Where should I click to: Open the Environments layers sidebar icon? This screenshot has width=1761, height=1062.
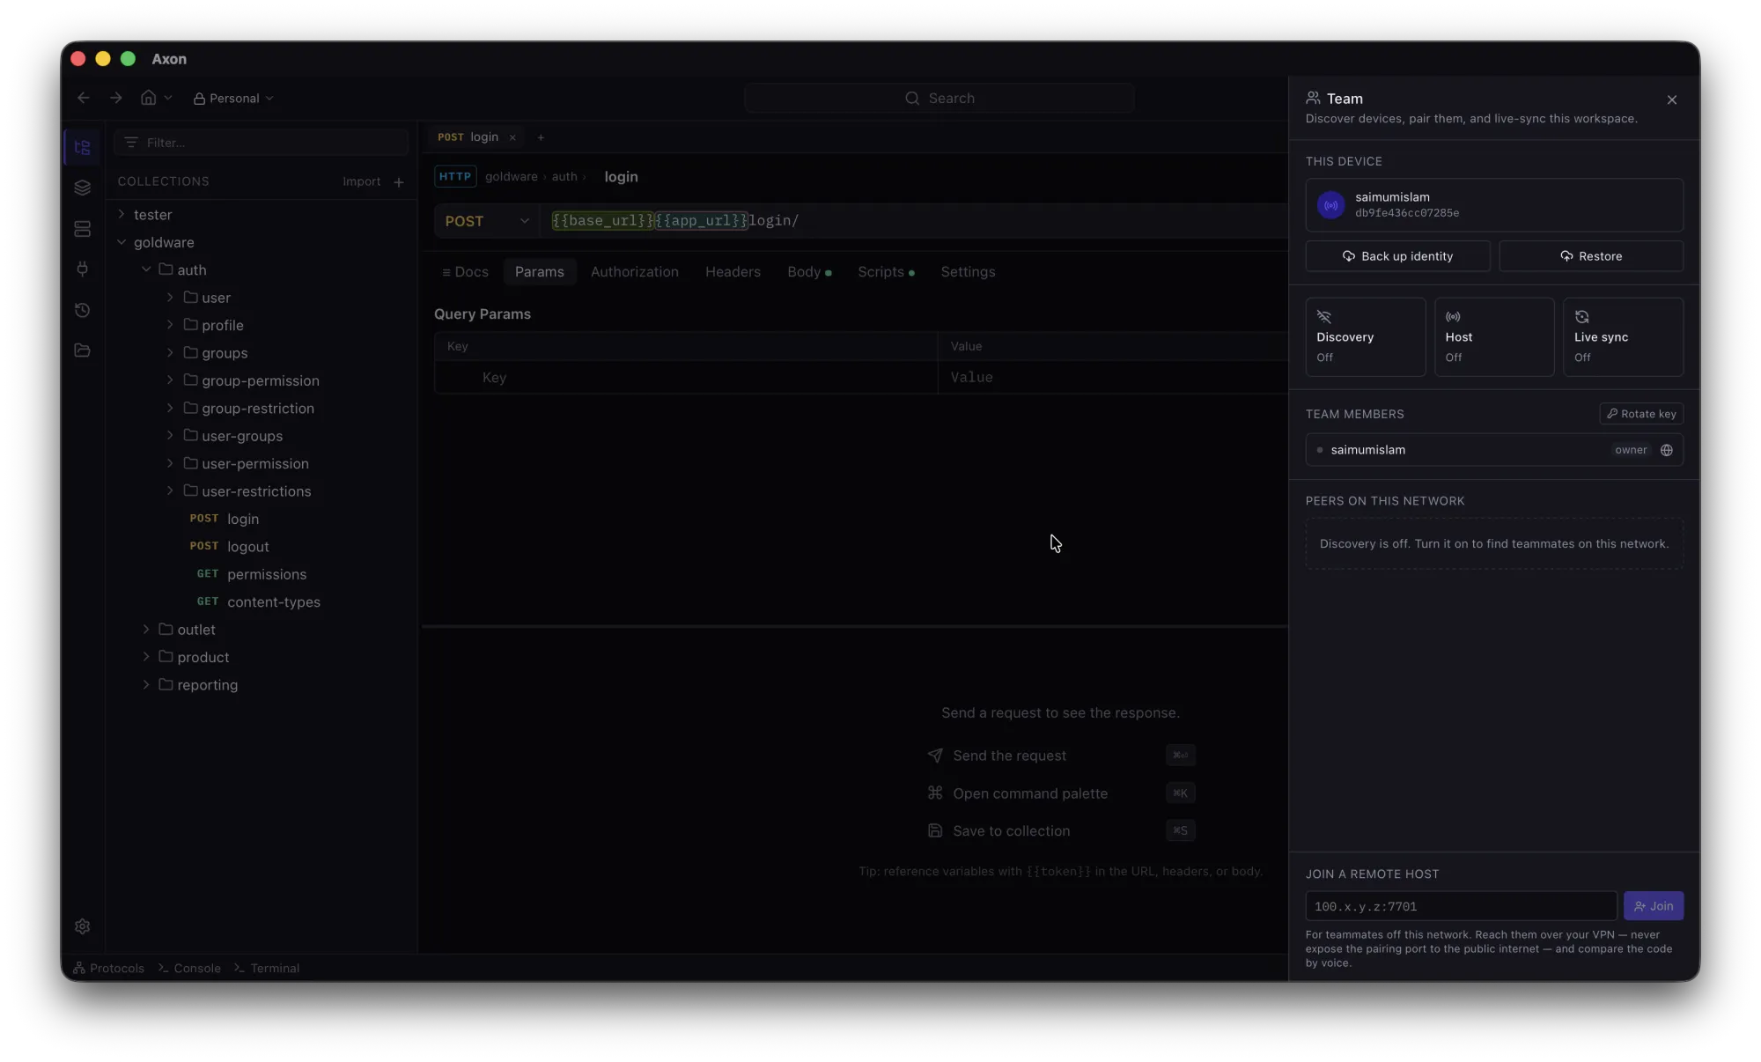pos(83,188)
